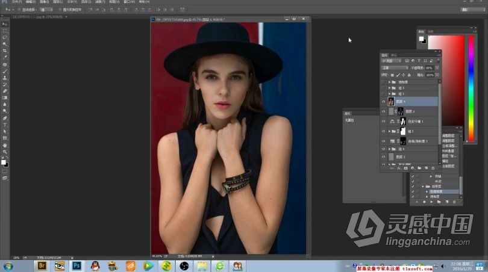Delete layer using Layers trash icon
The image size is (488, 272).
(x=433, y=168)
